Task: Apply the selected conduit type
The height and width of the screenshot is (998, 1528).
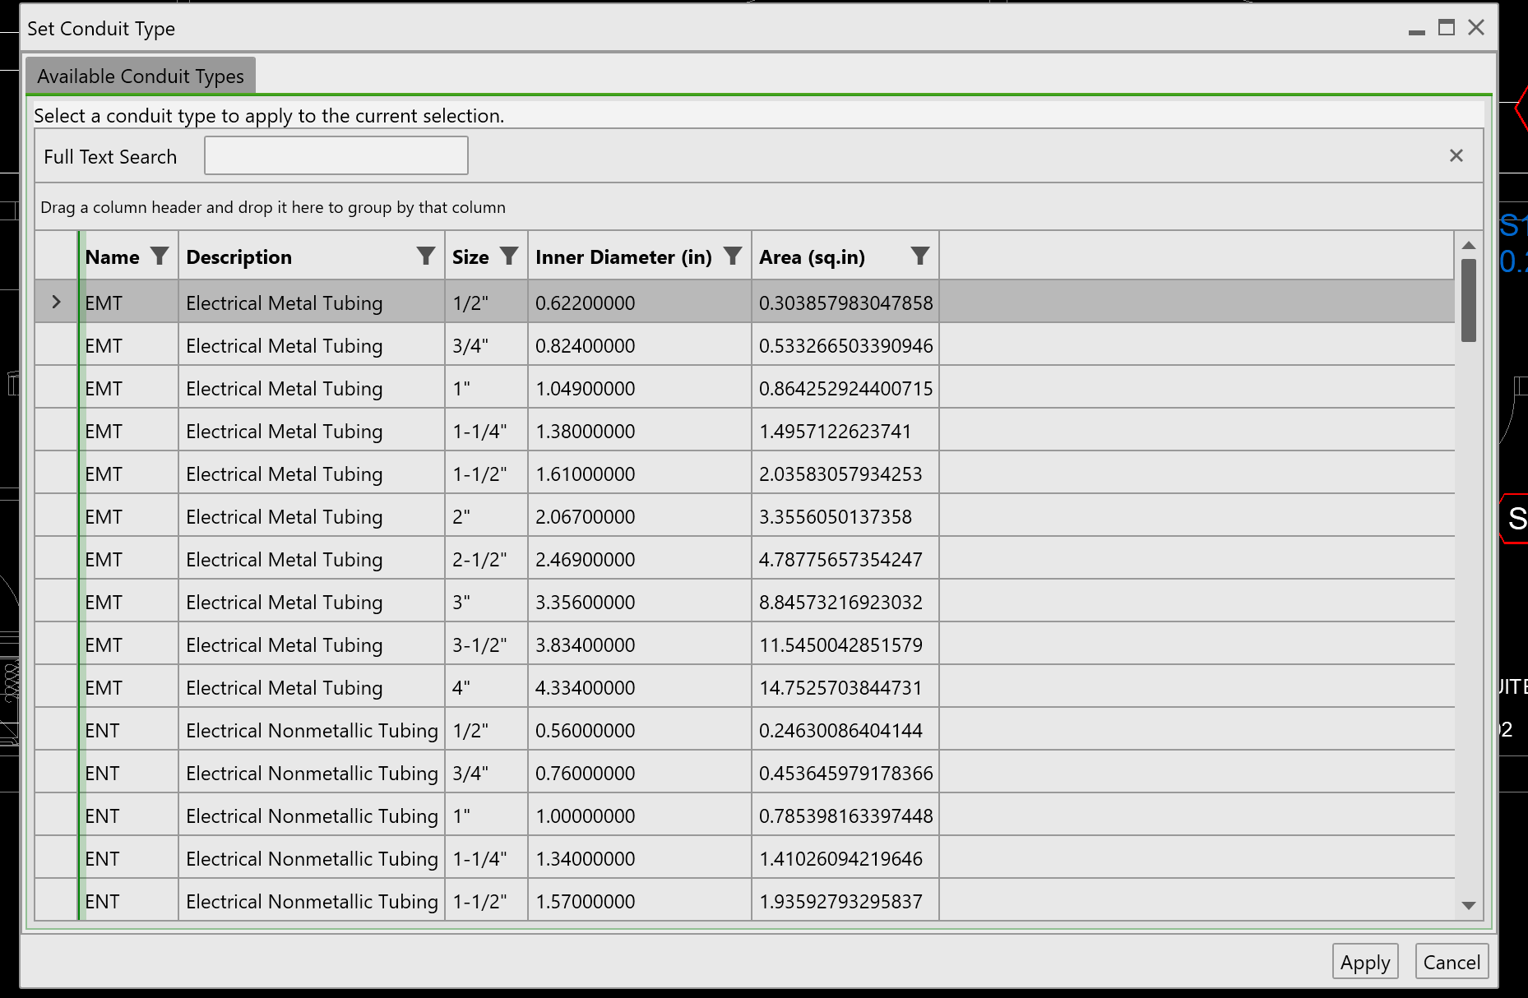Action: (1365, 962)
